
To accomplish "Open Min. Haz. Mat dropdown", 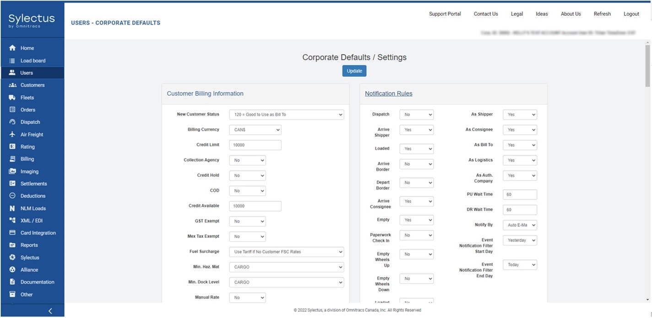I will [287, 267].
